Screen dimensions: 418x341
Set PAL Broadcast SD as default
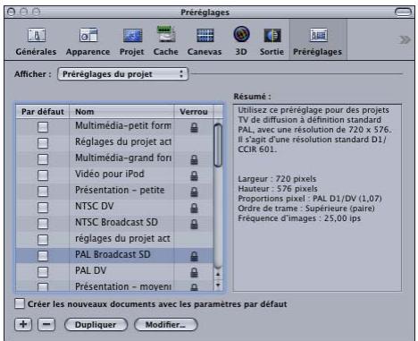43,256
